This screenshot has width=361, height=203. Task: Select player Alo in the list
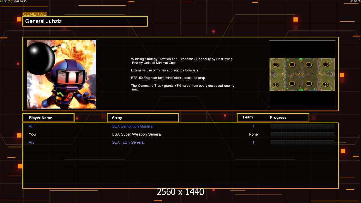pos(31,142)
